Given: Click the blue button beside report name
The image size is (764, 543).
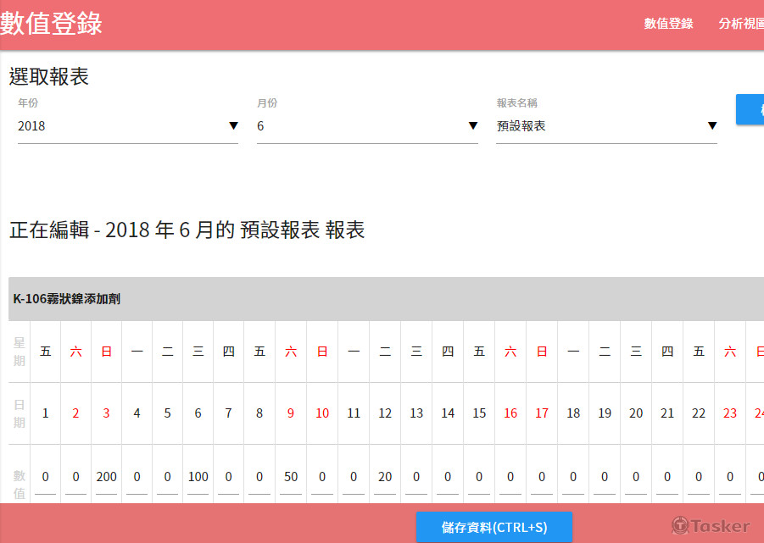Looking at the screenshot, I should 750,109.
